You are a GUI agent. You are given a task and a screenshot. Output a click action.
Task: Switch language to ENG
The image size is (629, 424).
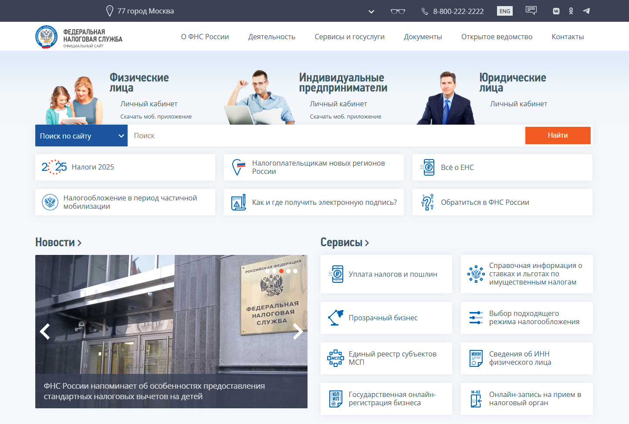coord(505,11)
